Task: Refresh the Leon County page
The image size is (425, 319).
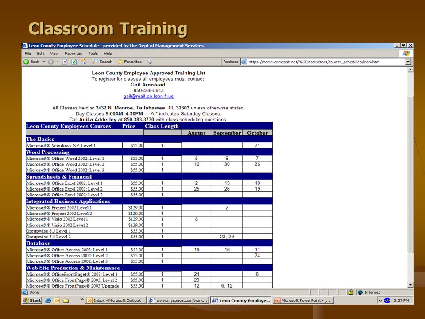Action: click(x=74, y=62)
